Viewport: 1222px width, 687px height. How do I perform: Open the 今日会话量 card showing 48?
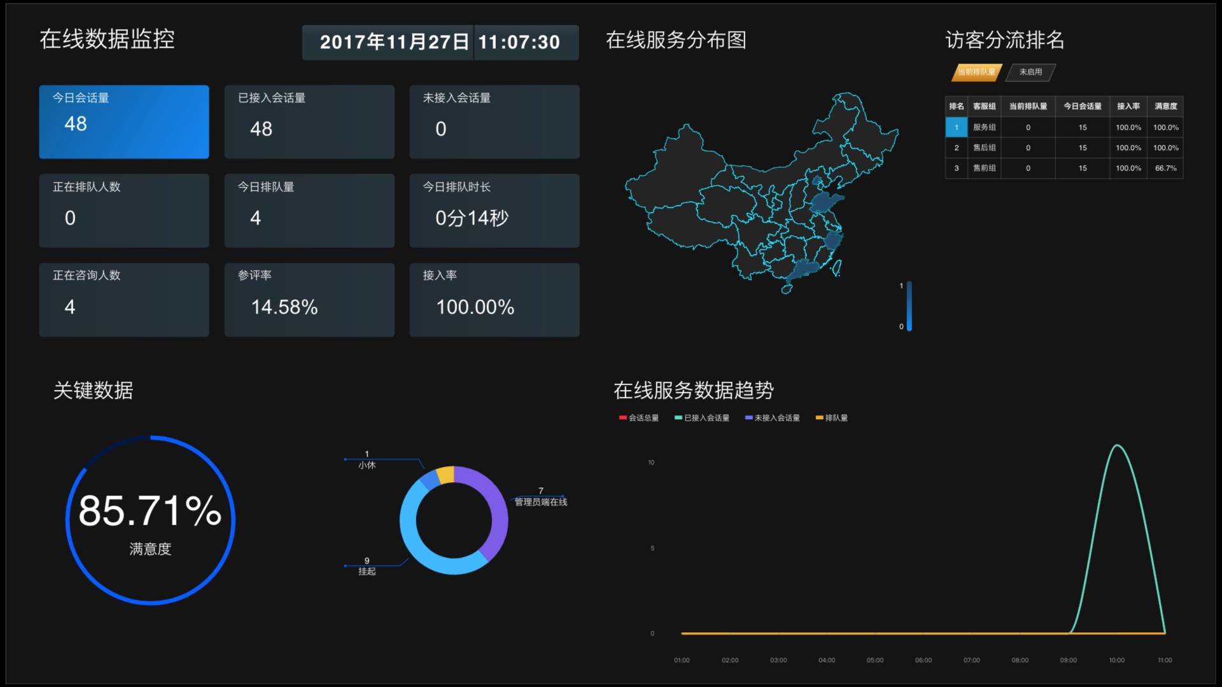(124, 121)
